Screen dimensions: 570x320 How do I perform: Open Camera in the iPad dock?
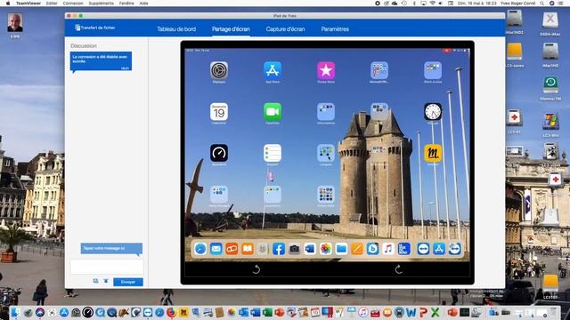[294, 249]
